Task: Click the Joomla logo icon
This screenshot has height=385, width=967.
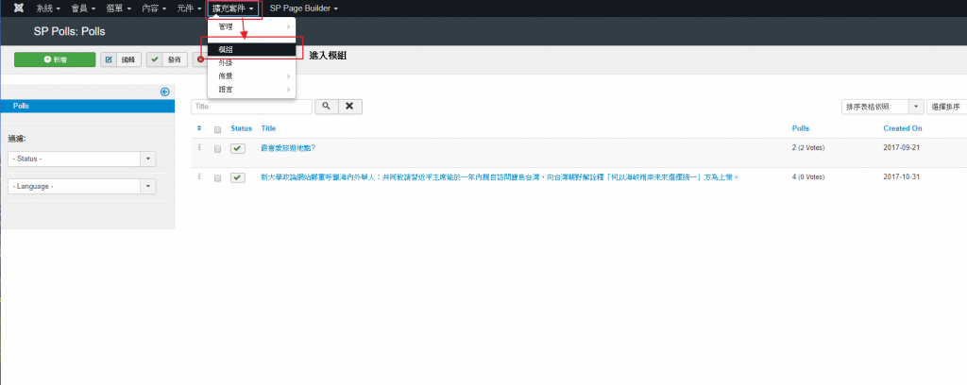Action: [x=18, y=8]
